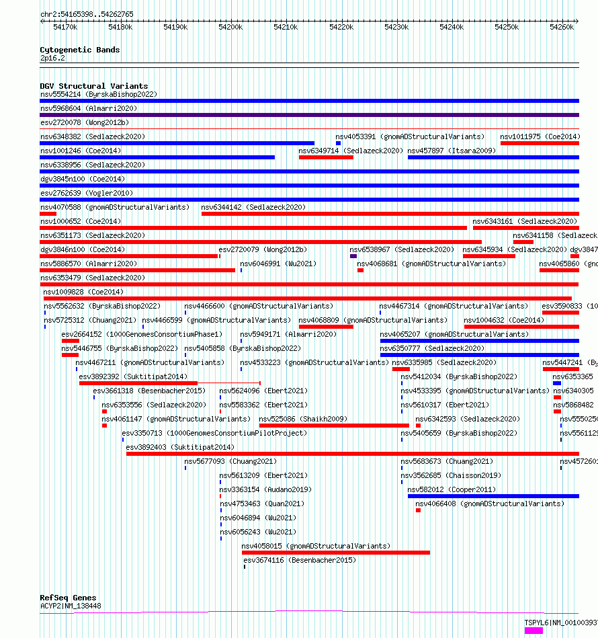The height and width of the screenshot is (638, 598).
Task: Open nsv6046991 (Wu2021) label
Action: [x=278, y=264]
